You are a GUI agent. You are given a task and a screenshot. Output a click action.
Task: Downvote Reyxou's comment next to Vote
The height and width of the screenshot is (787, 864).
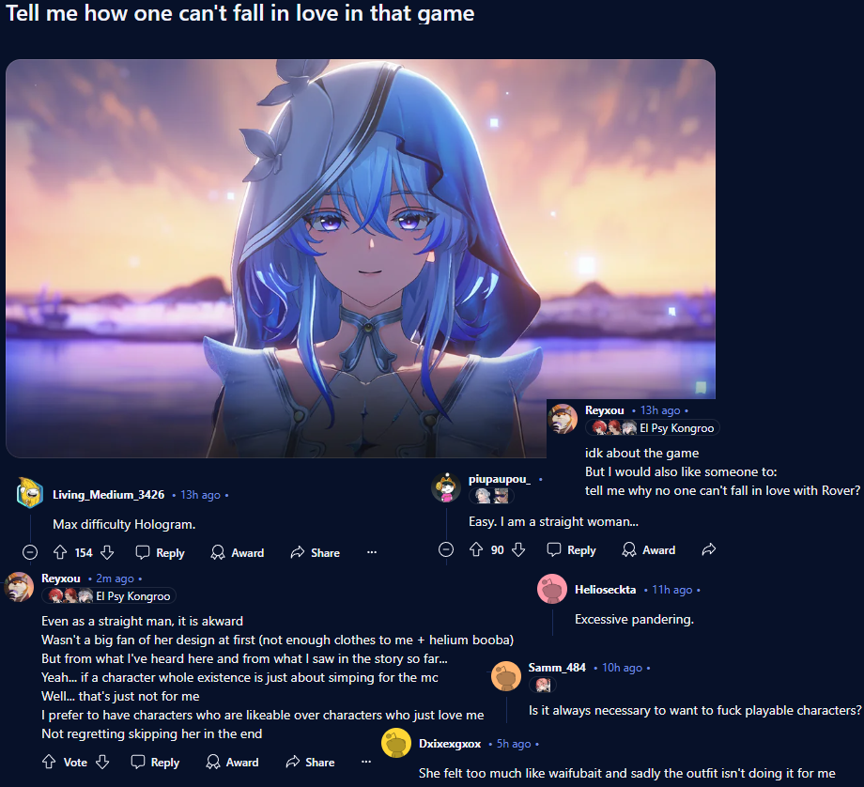tap(102, 762)
